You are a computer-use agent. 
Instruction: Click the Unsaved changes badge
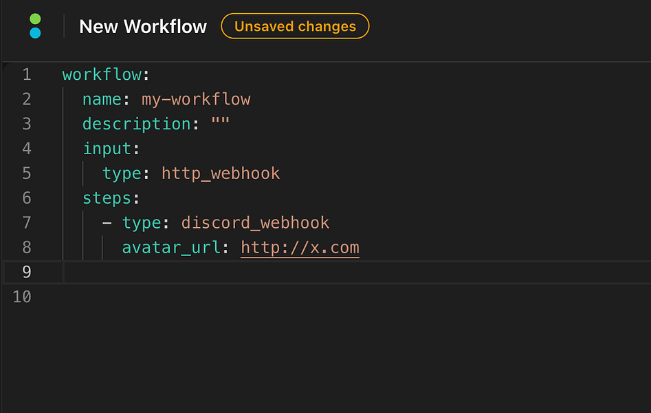point(295,27)
